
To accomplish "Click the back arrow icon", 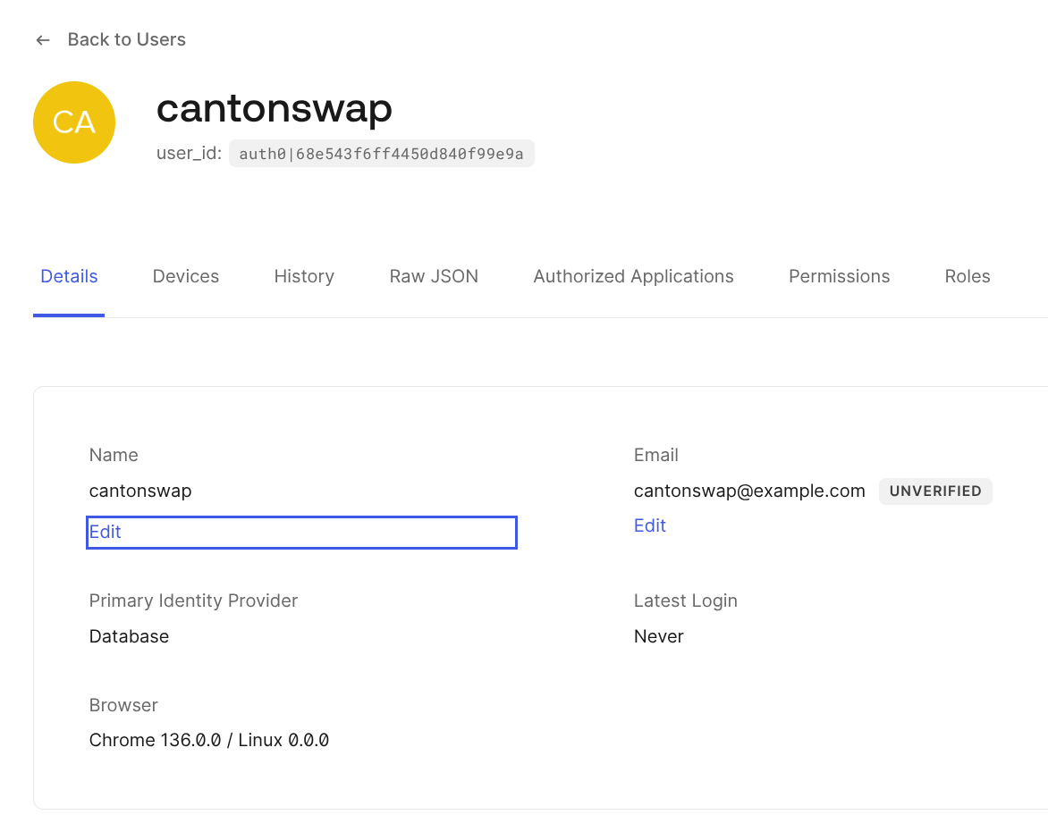I will tap(42, 40).
